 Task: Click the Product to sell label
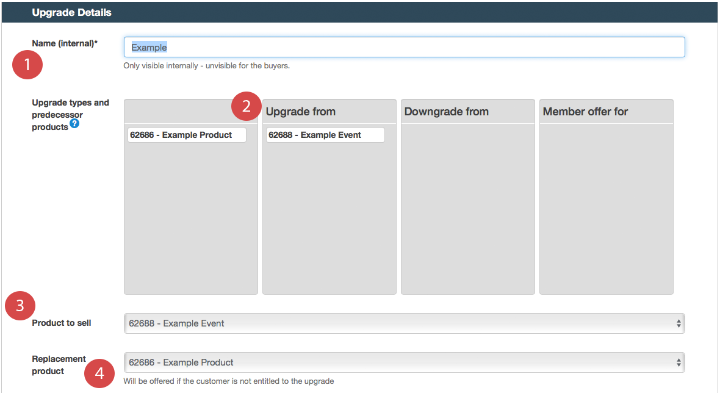pos(62,323)
